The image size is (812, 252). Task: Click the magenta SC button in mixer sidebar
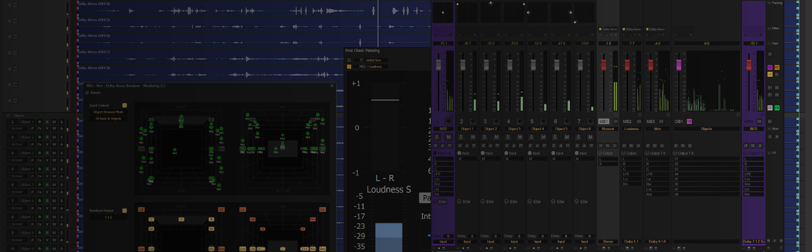pos(770,68)
